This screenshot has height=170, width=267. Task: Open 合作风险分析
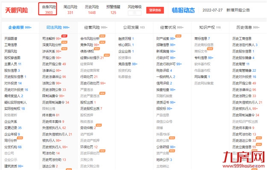[x=90, y=38]
